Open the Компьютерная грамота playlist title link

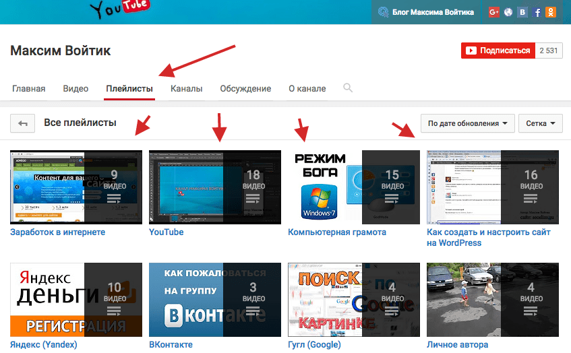[337, 232]
